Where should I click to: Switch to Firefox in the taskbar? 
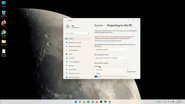[97, 102]
